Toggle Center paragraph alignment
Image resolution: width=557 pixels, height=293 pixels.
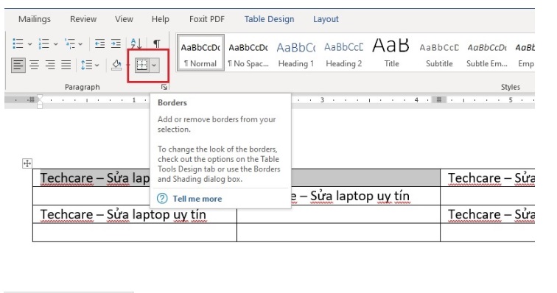pyautogui.click(x=34, y=65)
